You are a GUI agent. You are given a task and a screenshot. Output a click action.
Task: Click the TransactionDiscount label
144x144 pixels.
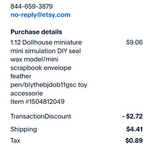(x=41, y=117)
